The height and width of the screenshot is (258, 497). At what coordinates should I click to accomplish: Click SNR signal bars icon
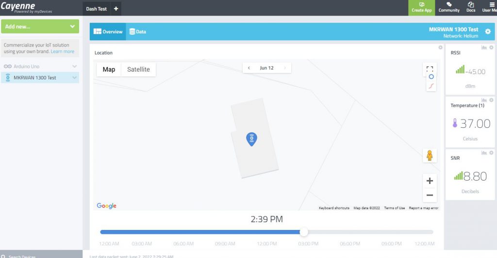[x=458, y=176]
